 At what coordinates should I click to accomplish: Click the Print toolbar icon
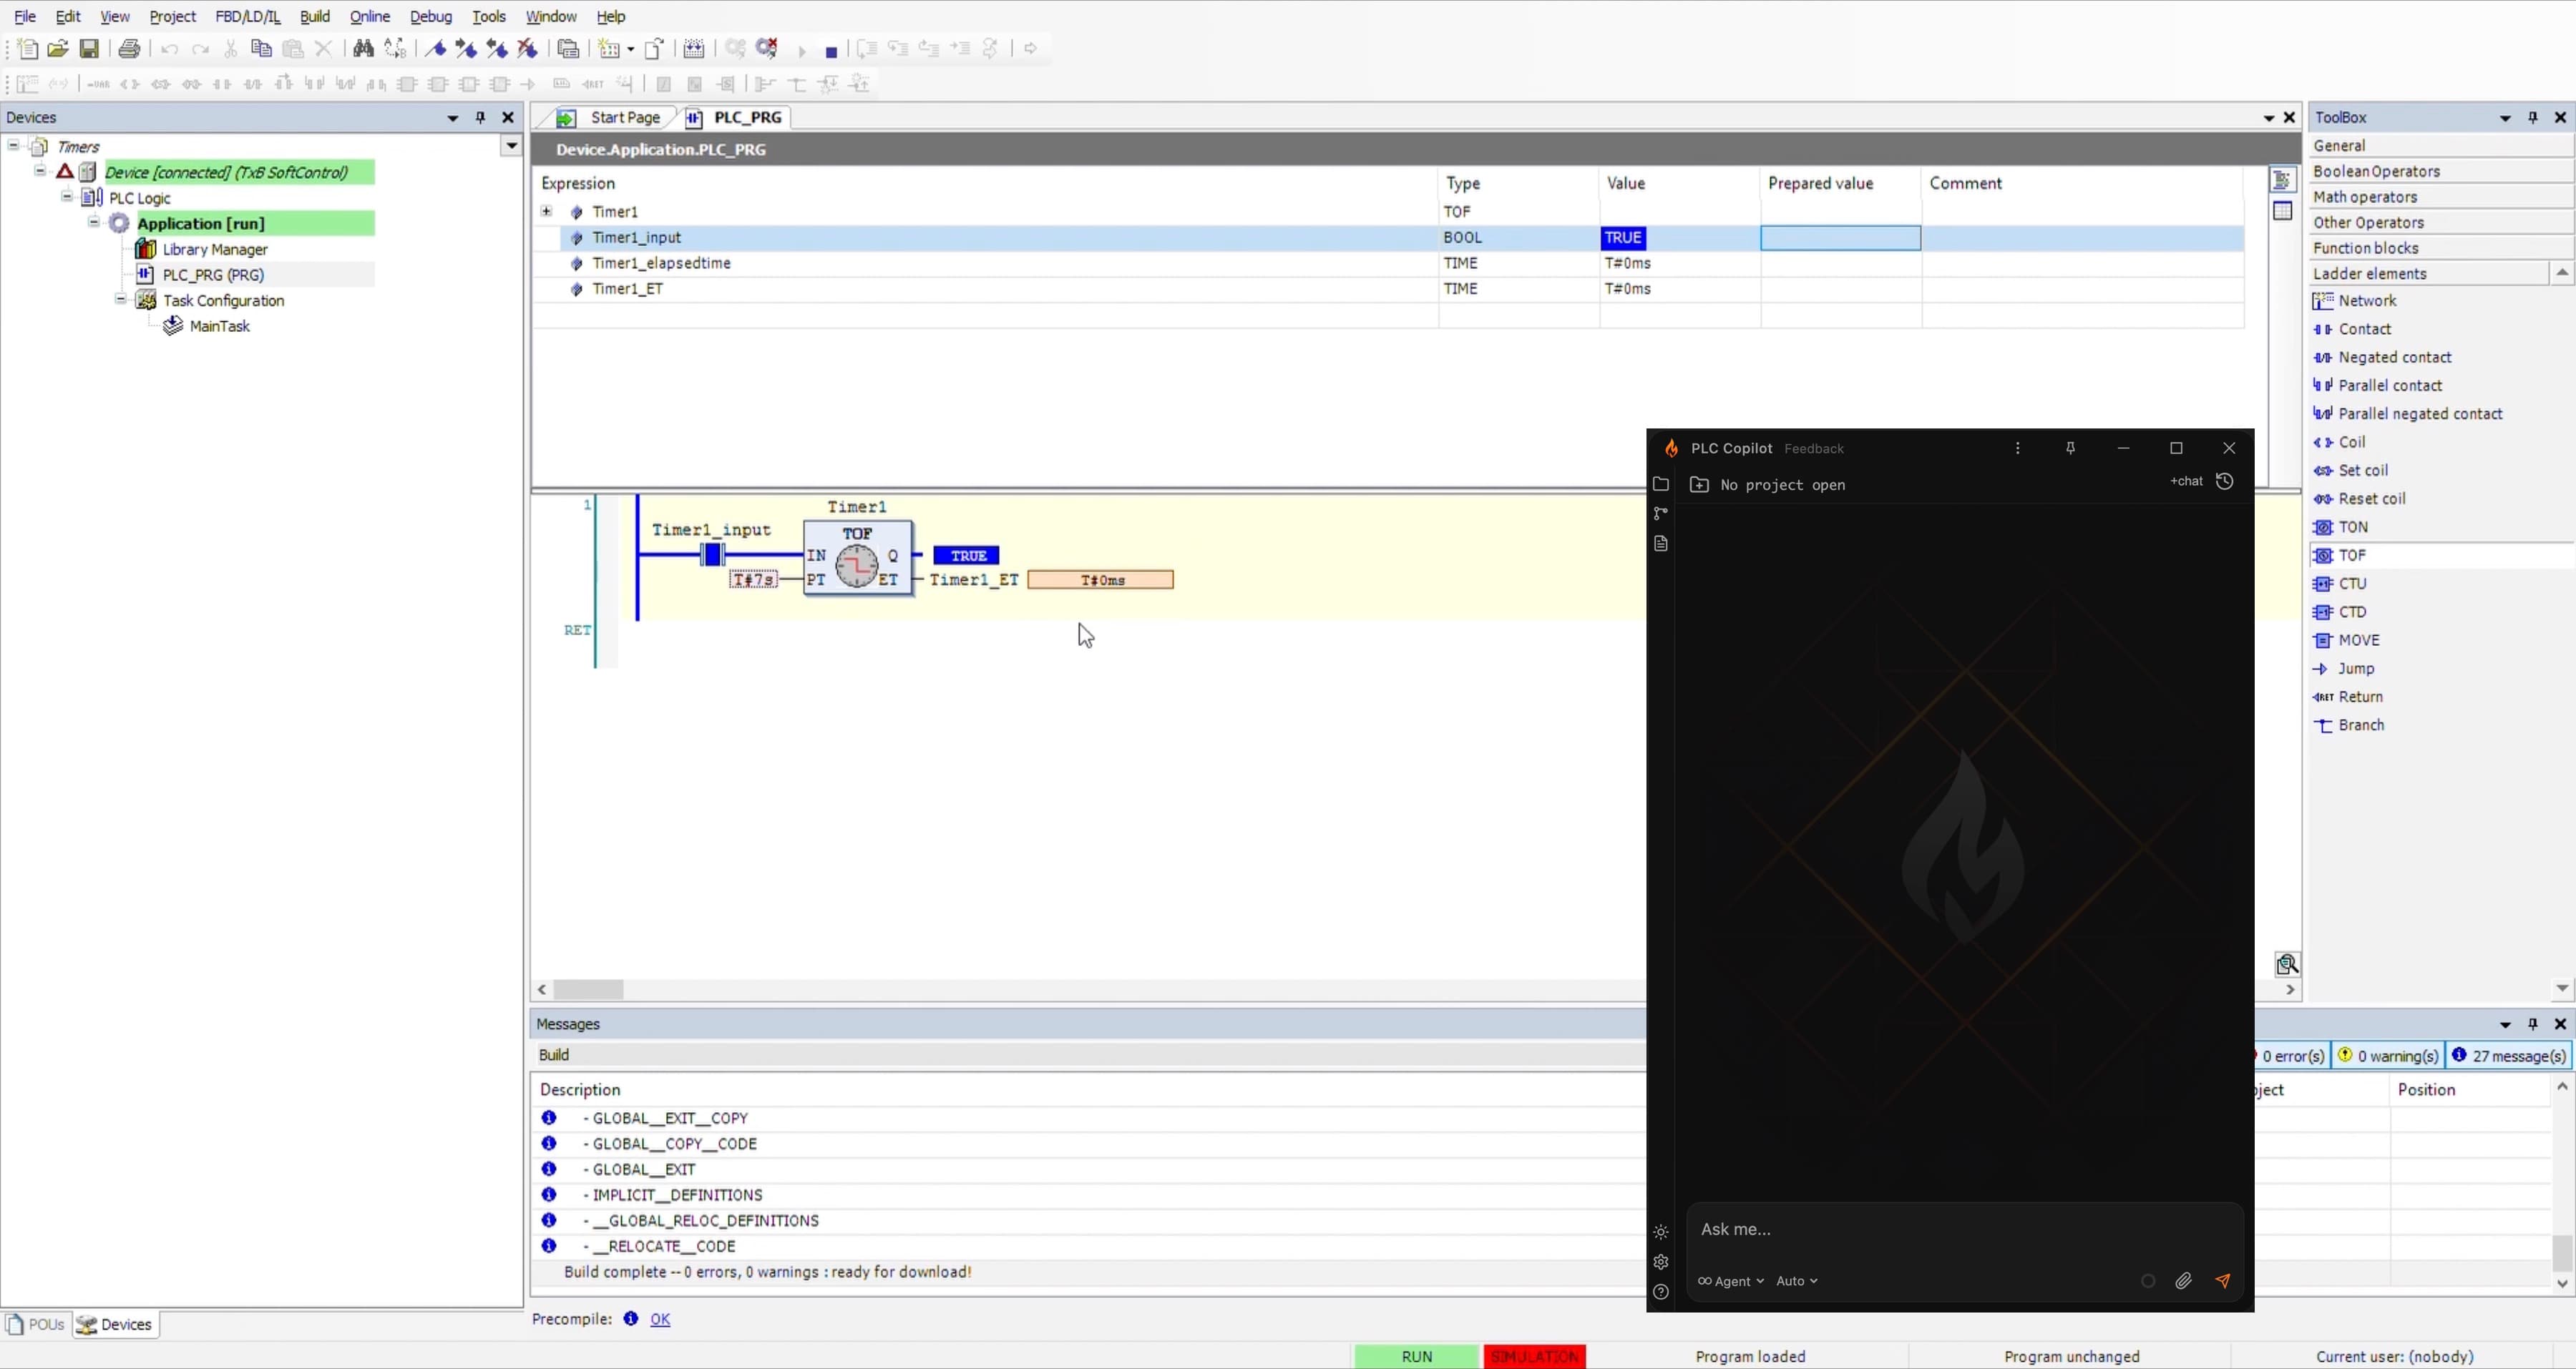pyautogui.click(x=129, y=49)
